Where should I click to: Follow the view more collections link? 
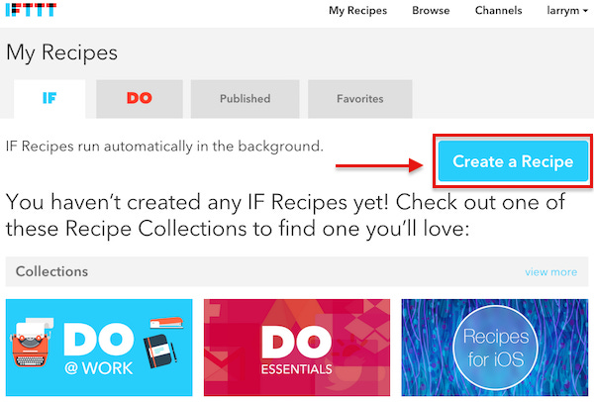click(x=550, y=272)
